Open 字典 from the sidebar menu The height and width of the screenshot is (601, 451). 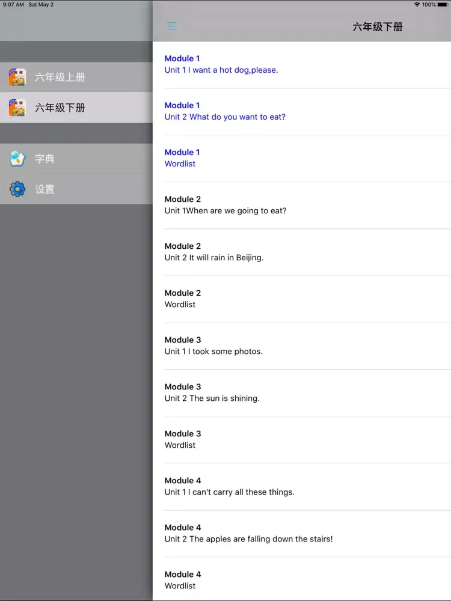point(76,159)
